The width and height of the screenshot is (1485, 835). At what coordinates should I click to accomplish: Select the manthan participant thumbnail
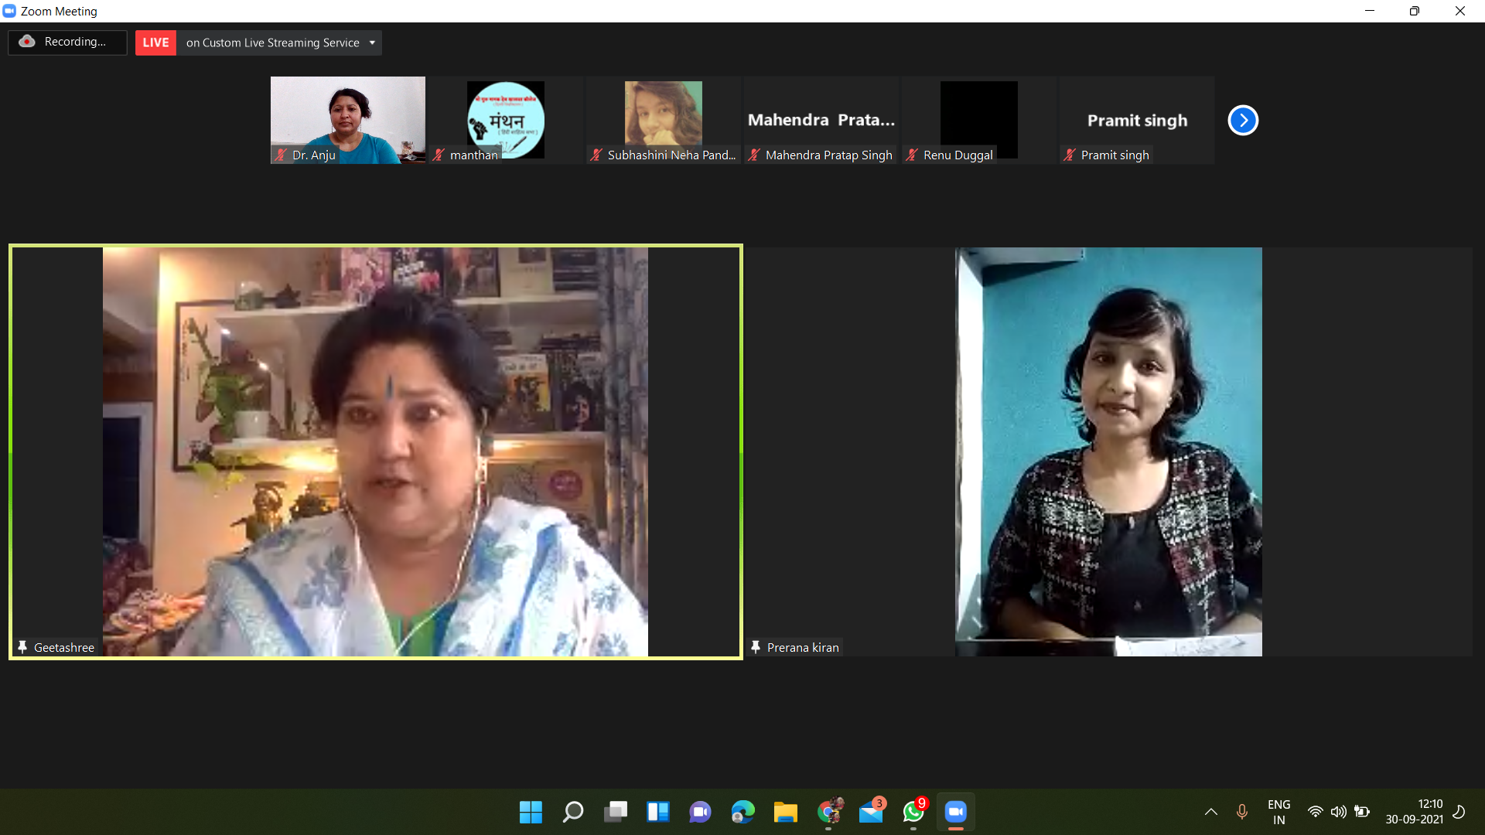click(x=506, y=120)
